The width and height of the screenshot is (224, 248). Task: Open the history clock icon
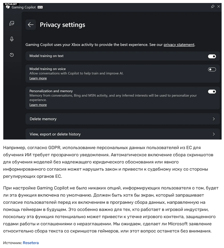point(12,55)
